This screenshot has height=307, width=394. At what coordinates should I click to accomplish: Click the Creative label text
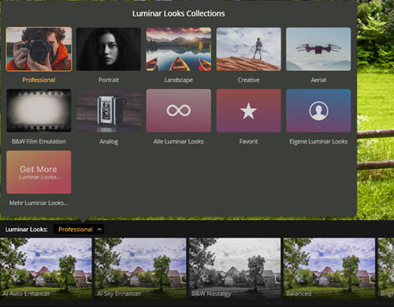pyautogui.click(x=248, y=80)
